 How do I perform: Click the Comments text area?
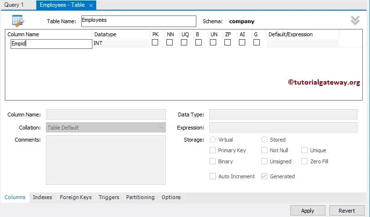(x=106, y=160)
